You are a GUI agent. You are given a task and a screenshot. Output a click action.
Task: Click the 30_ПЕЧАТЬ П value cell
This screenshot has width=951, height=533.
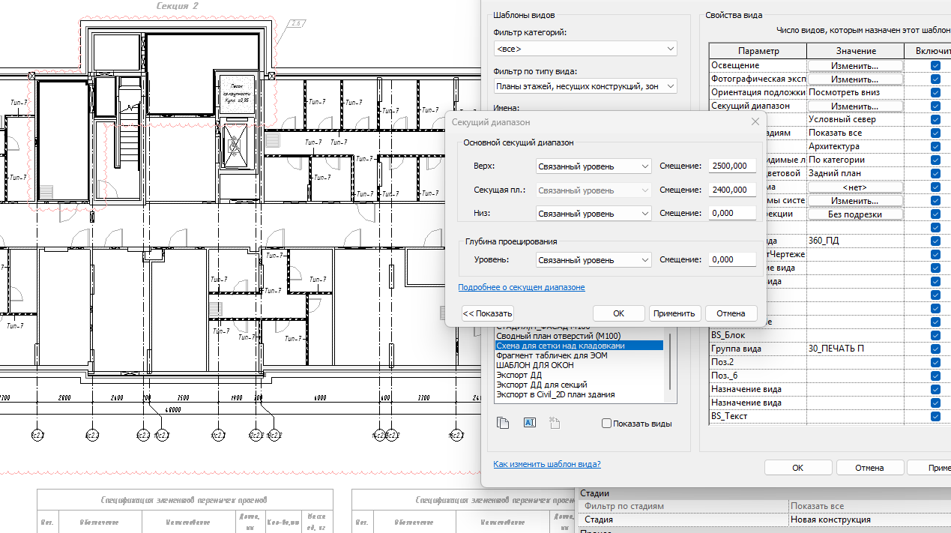tap(855, 349)
